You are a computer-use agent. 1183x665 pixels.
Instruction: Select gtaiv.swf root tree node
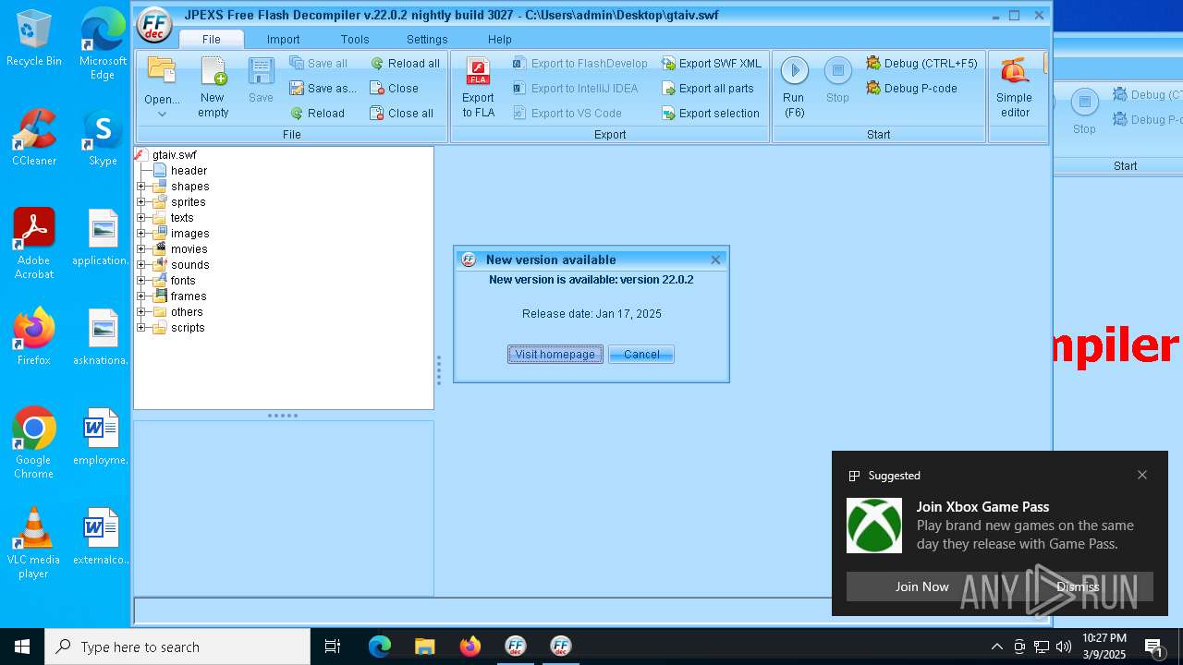pos(174,155)
